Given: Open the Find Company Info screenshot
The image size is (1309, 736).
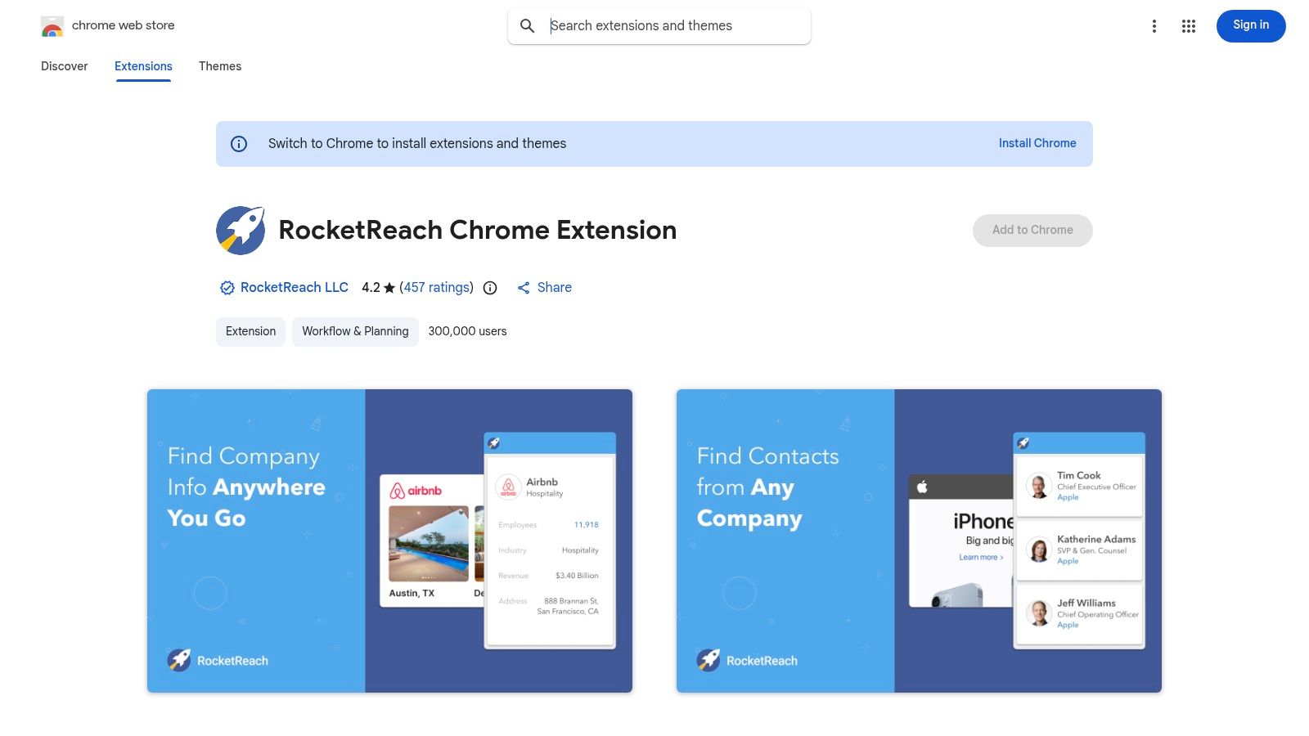Looking at the screenshot, I should (389, 541).
